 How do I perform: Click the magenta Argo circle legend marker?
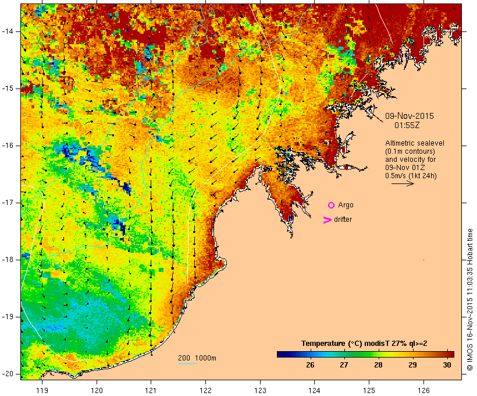click(332, 206)
